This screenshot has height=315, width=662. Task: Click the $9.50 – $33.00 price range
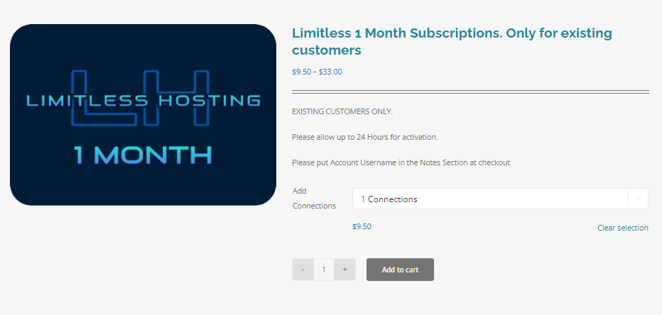click(317, 72)
